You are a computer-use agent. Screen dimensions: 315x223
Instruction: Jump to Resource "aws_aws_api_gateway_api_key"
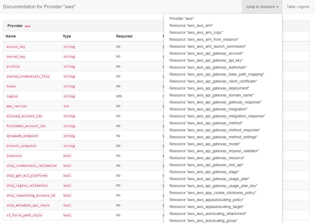(223, 60)
